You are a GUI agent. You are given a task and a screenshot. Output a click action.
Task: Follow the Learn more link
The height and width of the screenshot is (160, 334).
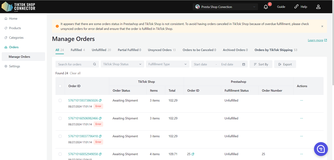tap(317, 40)
